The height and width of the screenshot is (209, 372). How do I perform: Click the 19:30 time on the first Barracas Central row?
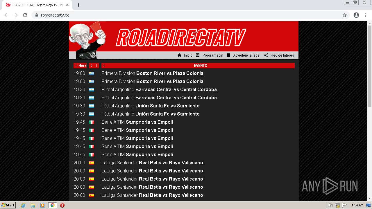(79, 90)
